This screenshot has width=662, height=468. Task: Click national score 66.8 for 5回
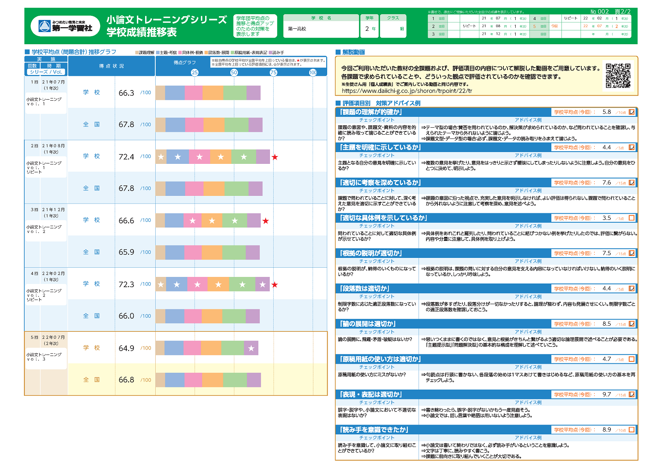(x=126, y=380)
